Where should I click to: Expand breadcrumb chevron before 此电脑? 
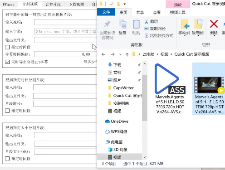(139, 54)
